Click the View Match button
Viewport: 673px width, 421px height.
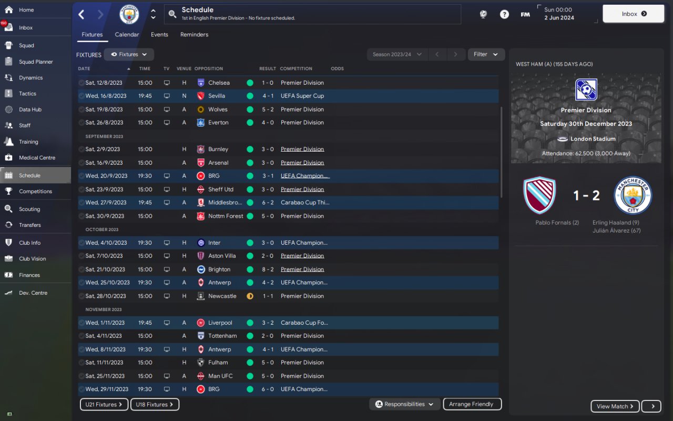coord(615,406)
